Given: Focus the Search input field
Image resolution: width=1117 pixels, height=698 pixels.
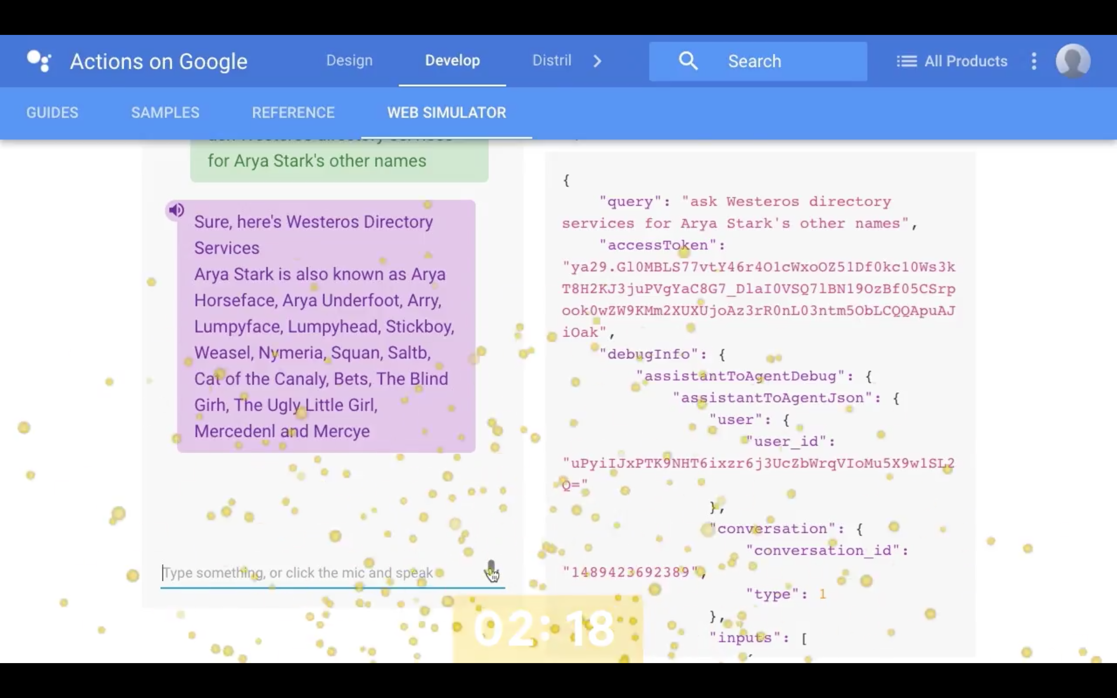Looking at the screenshot, I should click(758, 61).
